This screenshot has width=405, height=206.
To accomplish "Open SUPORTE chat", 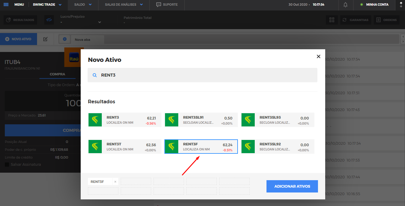I will (167, 5).
